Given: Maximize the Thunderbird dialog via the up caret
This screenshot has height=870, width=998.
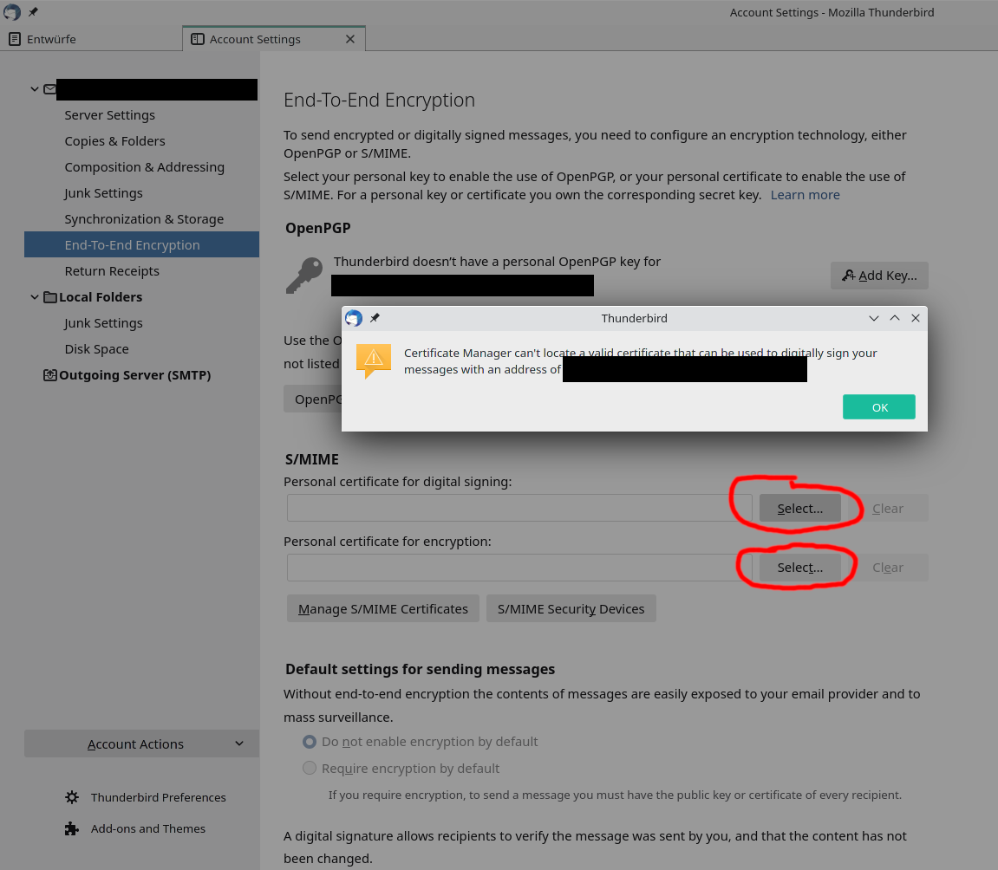Looking at the screenshot, I should [x=894, y=318].
